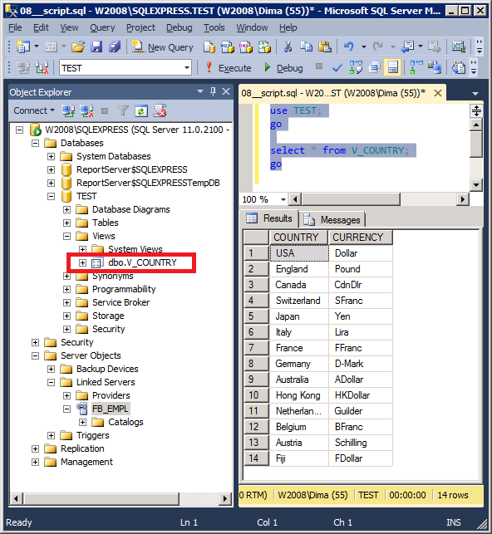The width and height of the screenshot is (492, 534).
Task: Click the Cancel Executing Query stop icon
Action: 319,66
